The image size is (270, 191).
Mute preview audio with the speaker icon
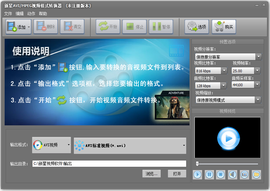pyautogui.click(x=232, y=174)
